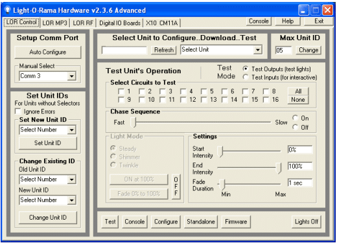Screen dimensions: 337x243
Task: Select None of the circuits
Action: click(298, 100)
